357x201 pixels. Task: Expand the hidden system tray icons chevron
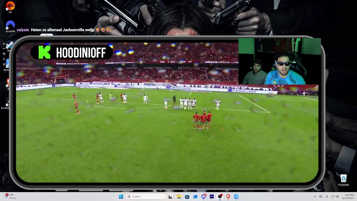[315, 197]
